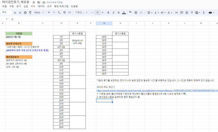Select orange 태아검진휴가 cell
The image size is (218, 132).
19,57
